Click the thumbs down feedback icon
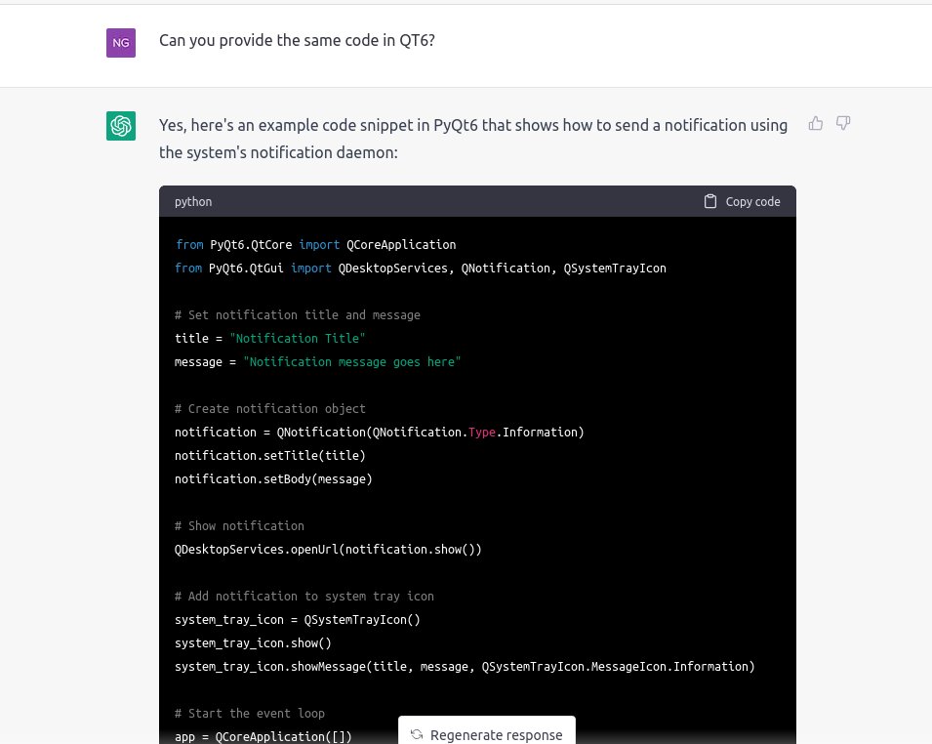 click(x=843, y=123)
